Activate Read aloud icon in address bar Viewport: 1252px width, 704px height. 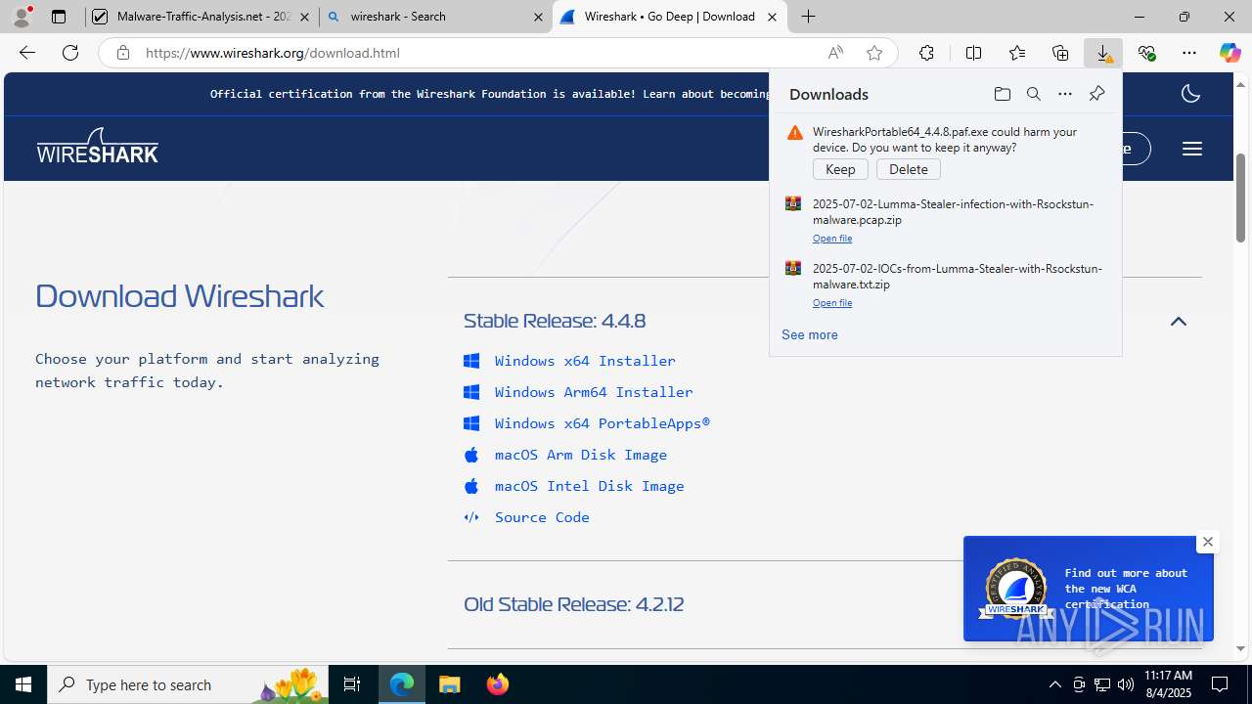(835, 53)
